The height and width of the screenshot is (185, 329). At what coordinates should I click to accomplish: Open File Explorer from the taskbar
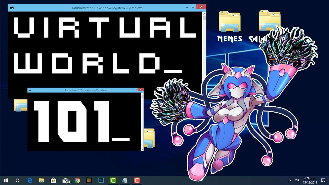[x=42, y=180]
